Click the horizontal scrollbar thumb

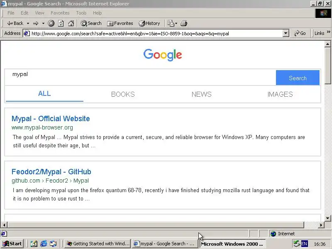[x=156, y=225]
